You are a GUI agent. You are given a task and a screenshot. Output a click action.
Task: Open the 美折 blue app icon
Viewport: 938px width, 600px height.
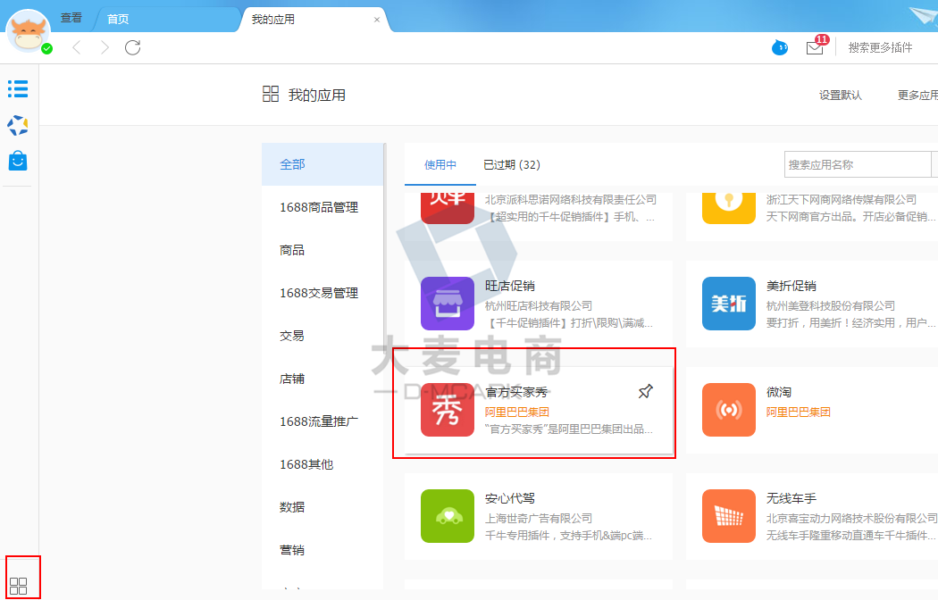tap(729, 304)
